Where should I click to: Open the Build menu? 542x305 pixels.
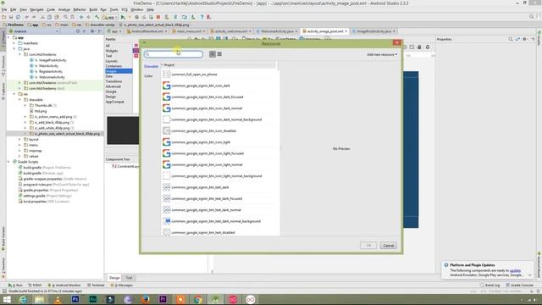(93, 9)
